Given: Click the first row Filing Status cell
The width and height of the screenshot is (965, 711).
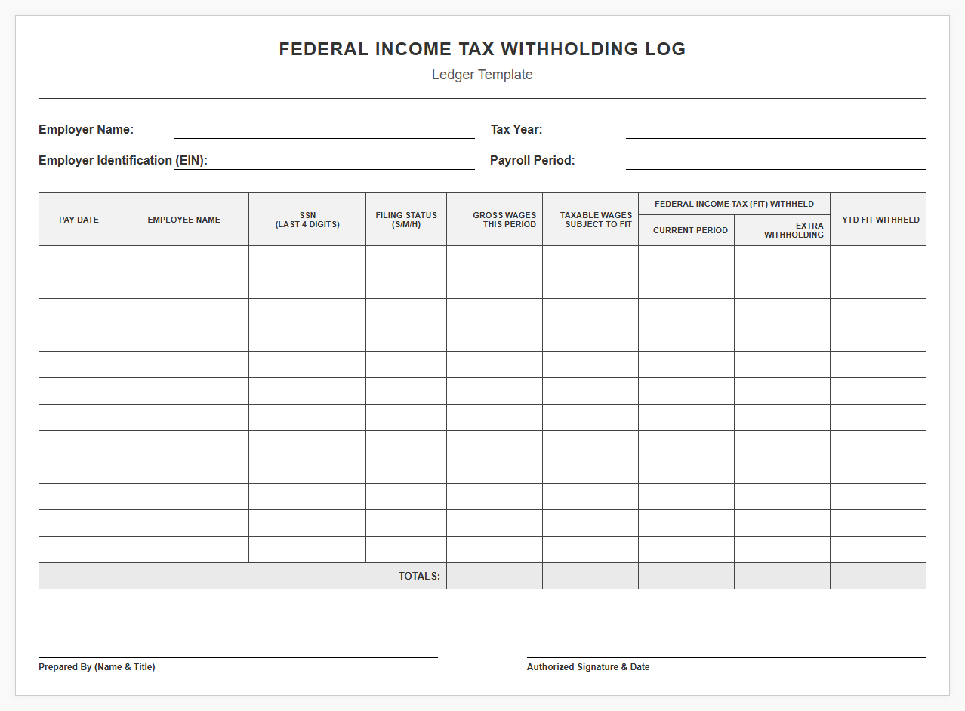Looking at the screenshot, I should pyautogui.click(x=406, y=259).
